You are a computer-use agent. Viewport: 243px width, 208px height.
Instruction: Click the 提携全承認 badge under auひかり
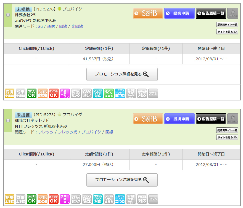click(x=9, y=94)
